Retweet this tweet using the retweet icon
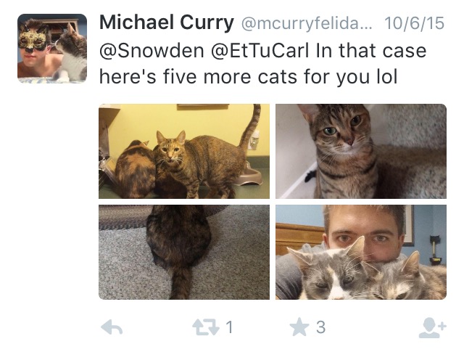 coord(206,327)
